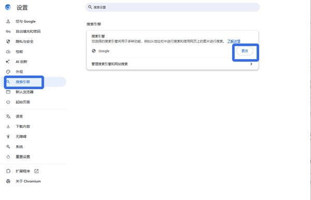The width and height of the screenshot is (311, 200).
Task: Click the 设置 page title
Action: point(22,8)
